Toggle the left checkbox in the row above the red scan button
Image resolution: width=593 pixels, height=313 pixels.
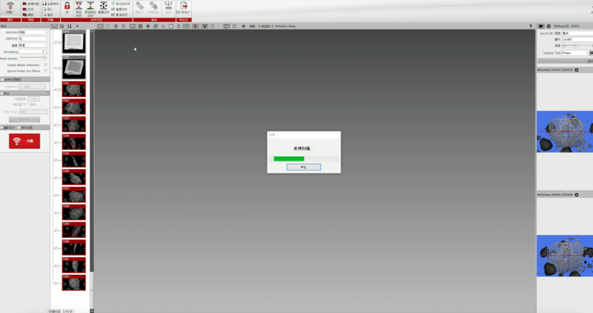[2, 128]
